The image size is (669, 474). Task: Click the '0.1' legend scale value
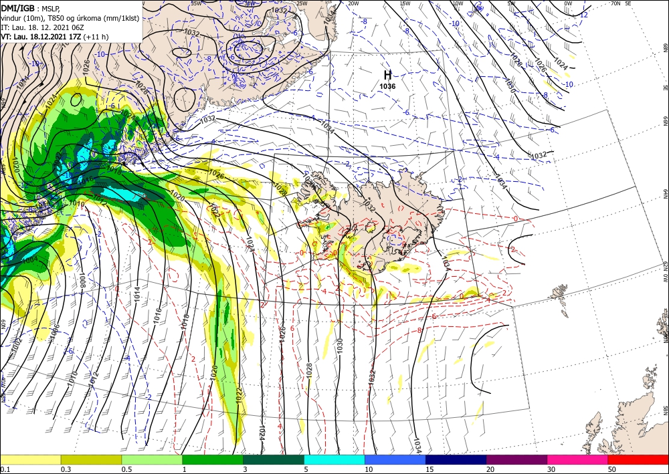[4, 469]
